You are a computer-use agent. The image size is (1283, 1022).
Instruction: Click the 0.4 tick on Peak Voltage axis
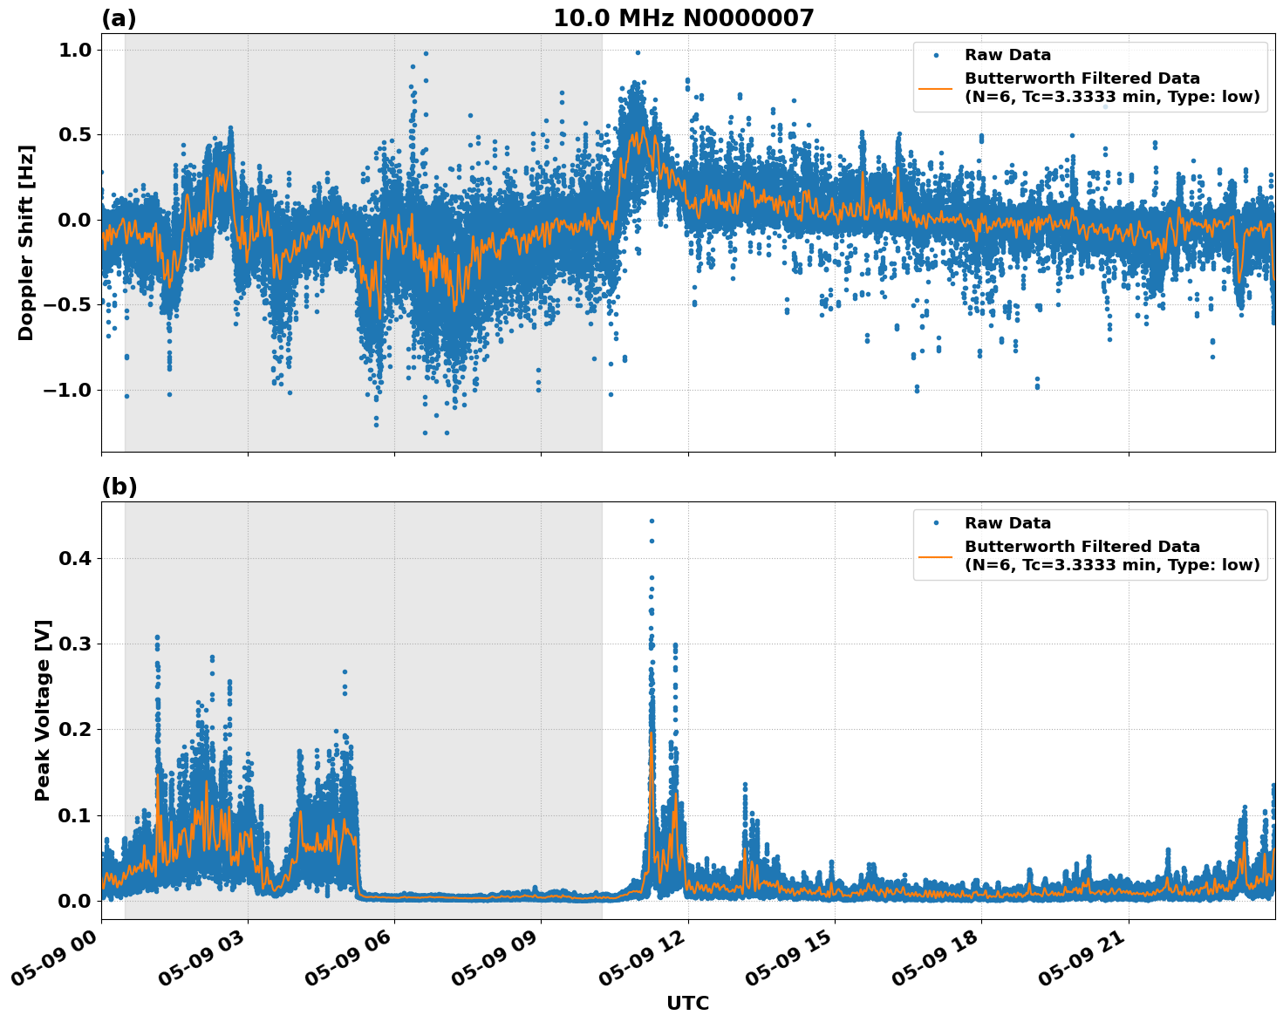(73, 558)
